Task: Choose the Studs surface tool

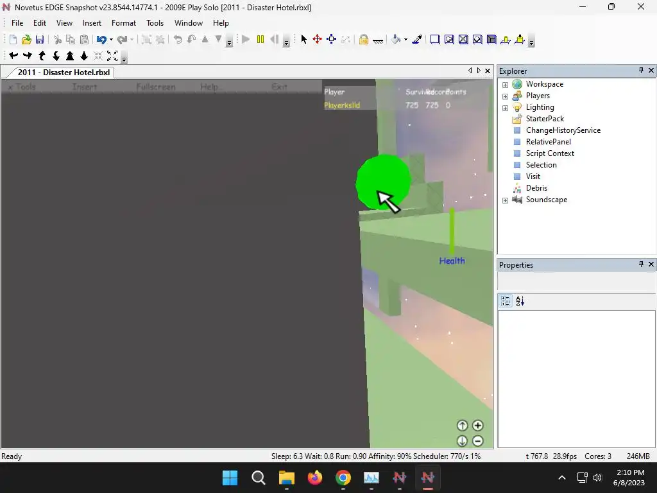Action: (477, 39)
